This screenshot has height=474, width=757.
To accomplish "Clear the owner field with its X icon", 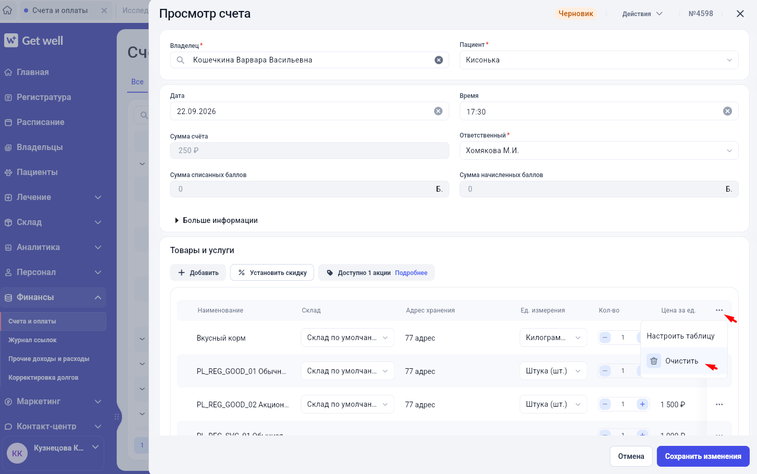I will coord(439,60).
